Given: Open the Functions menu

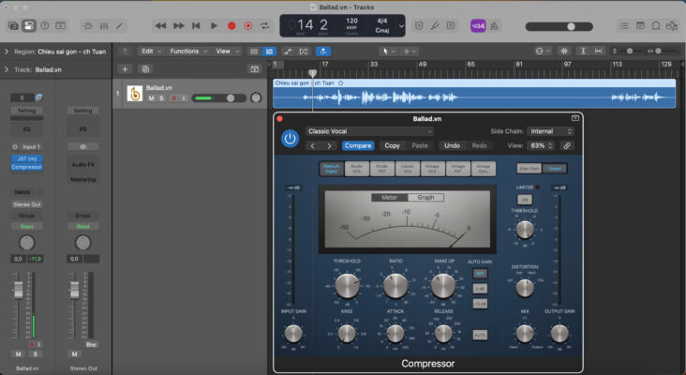Looking at the screenshot, I should 188,52.
